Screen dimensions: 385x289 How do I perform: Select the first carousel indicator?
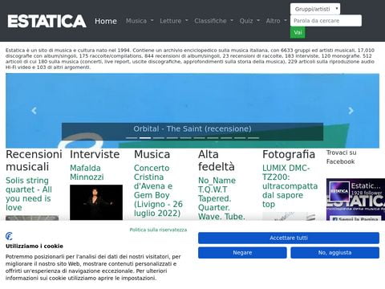[132, 138]
